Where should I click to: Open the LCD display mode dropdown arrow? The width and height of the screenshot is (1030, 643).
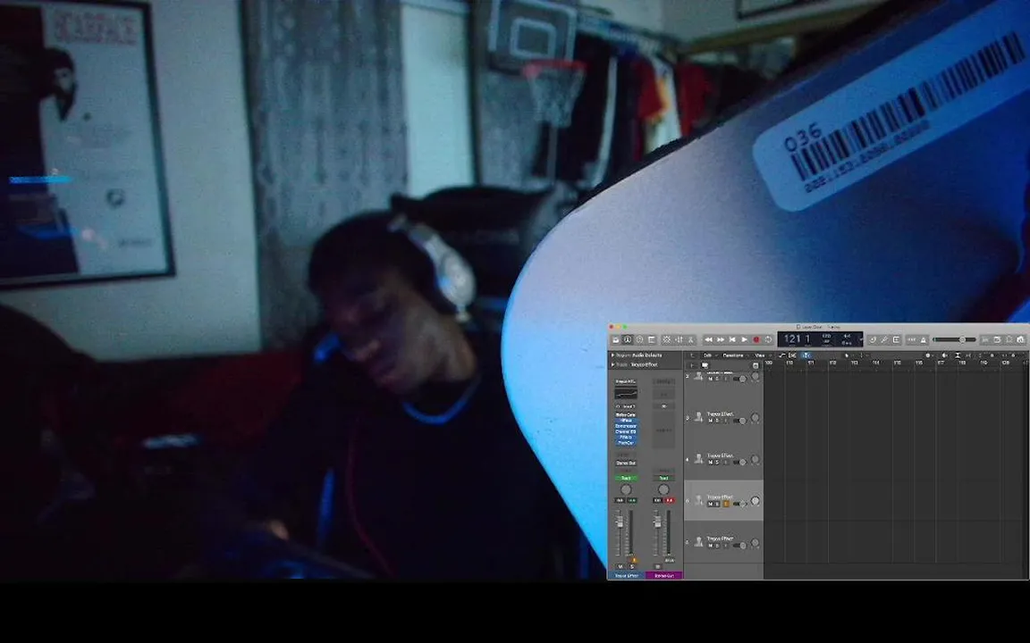[860, 340]
